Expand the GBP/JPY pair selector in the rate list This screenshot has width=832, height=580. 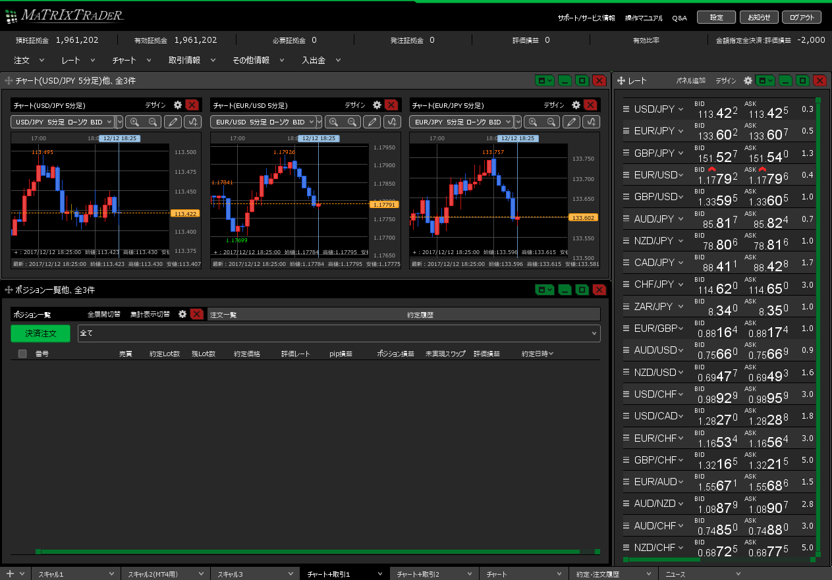681,153
